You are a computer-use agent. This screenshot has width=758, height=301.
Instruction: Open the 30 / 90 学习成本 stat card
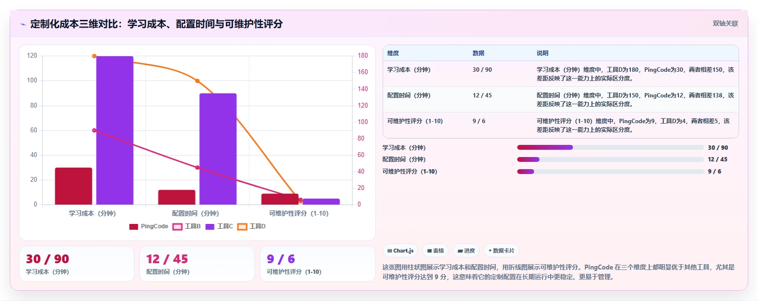click(x=77, y=264)
